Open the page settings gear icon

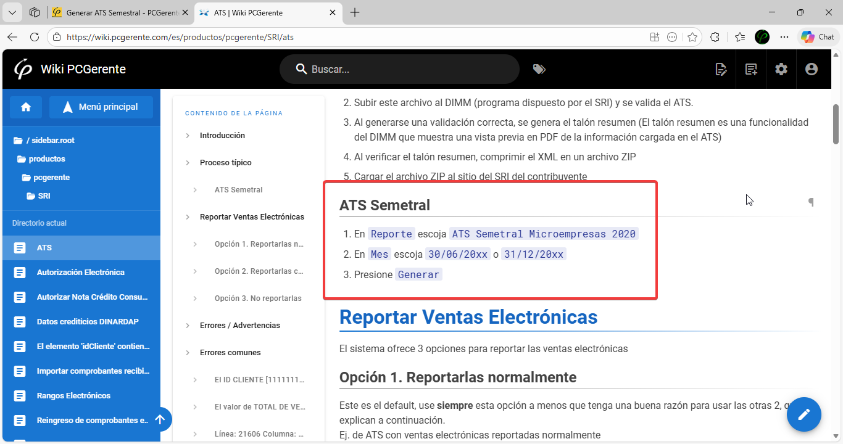[x=781, y=69]
